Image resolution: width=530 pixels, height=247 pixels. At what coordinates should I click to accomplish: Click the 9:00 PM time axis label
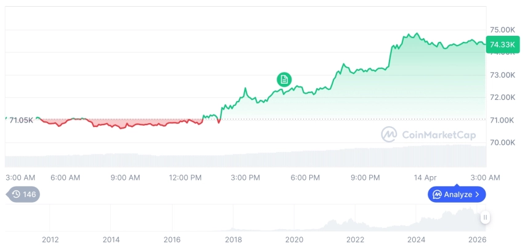pyautogui.click(x=365, y=177)
